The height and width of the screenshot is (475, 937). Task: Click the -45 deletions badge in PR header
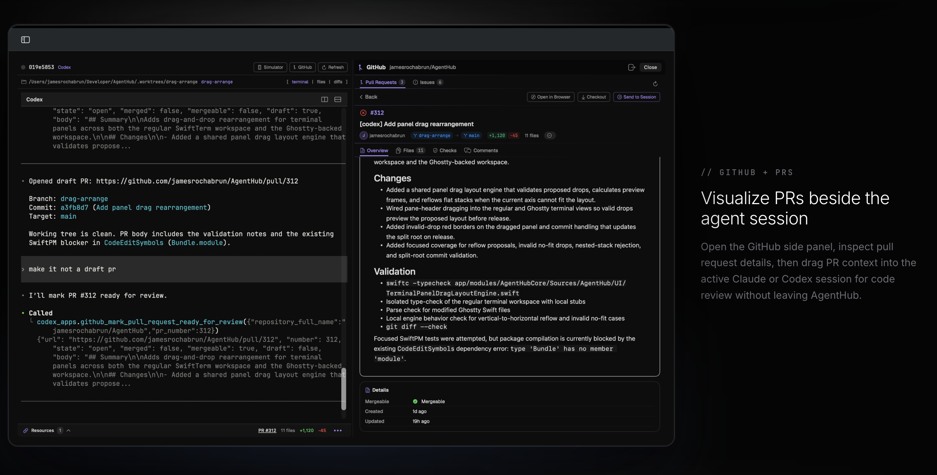pos(513,135)
